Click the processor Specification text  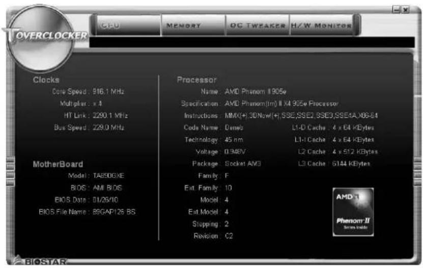coord(281,103)
